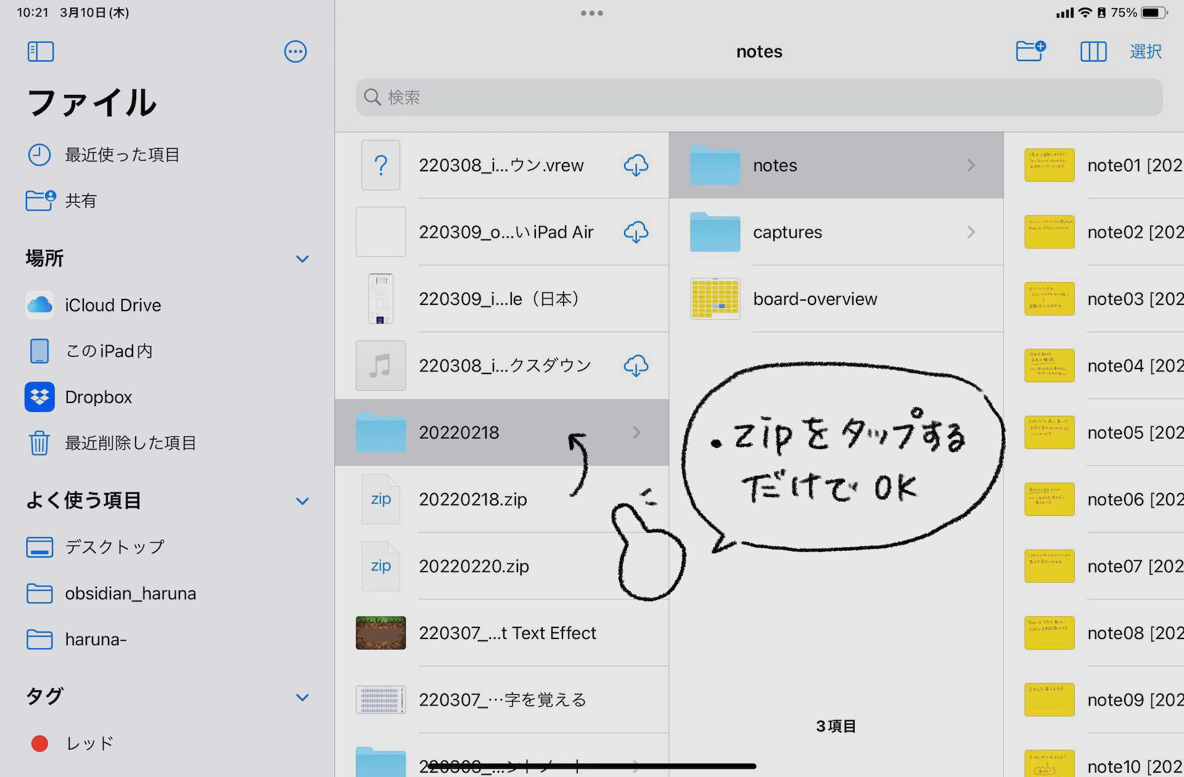Image resolution: width=1184 pixels, height=777 pixels.
Task: Select 220309_o...い iPad Air file
Action: coord(502,232)
